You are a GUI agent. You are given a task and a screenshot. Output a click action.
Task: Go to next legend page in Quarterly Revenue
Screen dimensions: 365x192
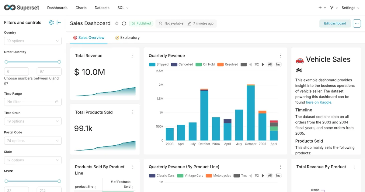click(263, 64)
